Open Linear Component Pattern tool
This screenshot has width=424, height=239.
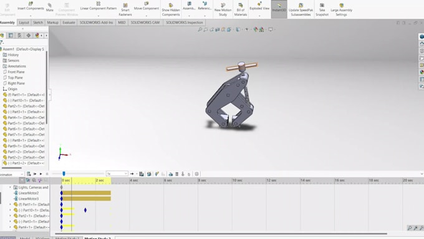coord(99,6)
